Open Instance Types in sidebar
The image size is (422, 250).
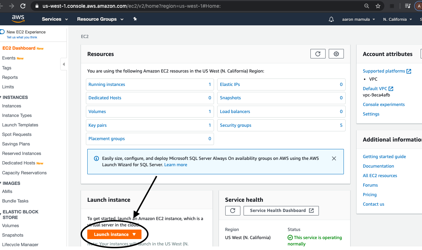coord(17,115)
